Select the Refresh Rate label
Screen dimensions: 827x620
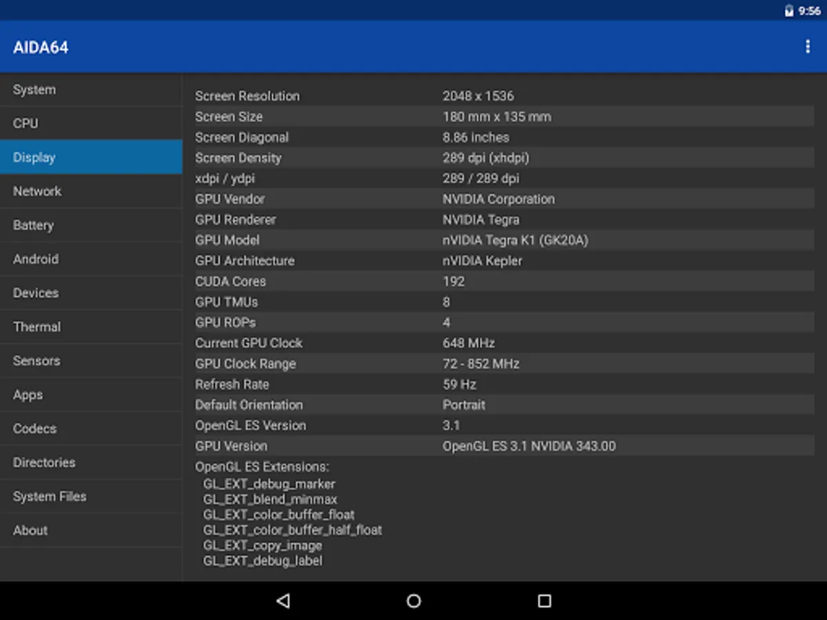click(232, 384)
